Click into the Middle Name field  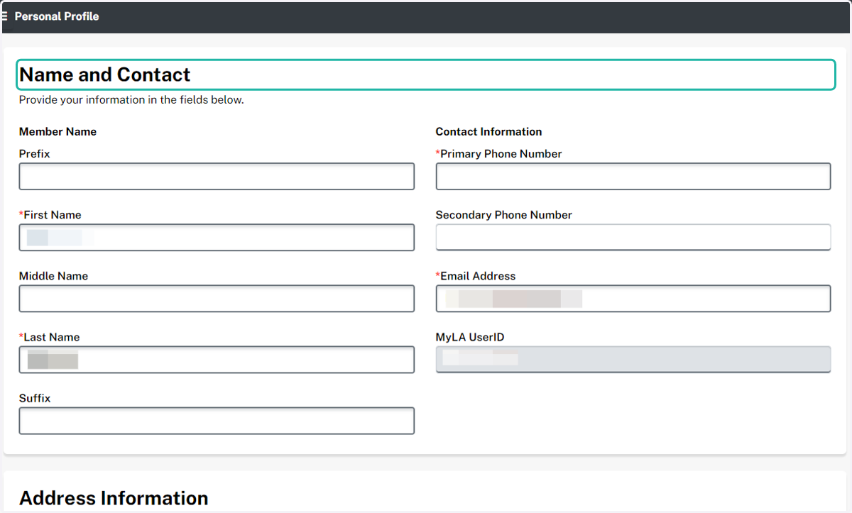(x=217, y=299)
